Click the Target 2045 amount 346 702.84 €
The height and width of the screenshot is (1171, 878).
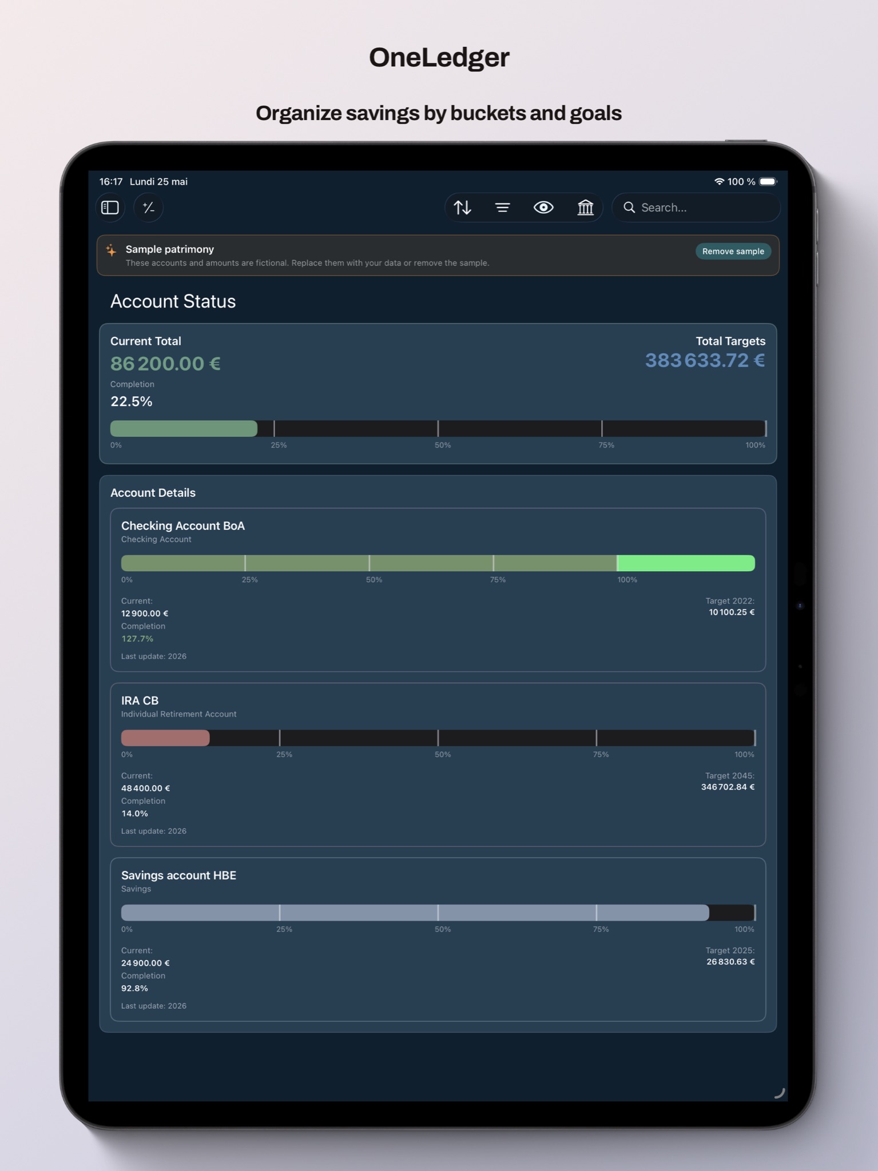728,787
